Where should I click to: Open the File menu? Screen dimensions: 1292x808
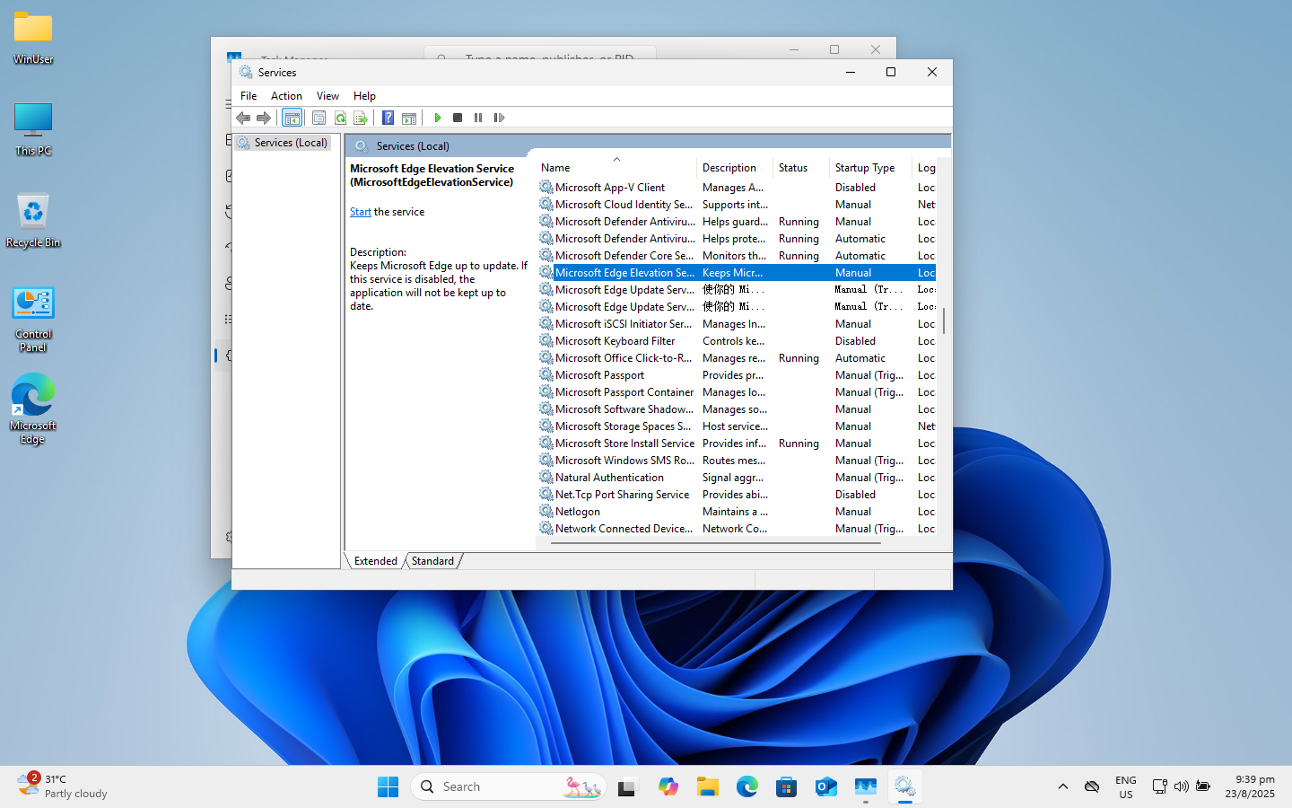point(249,96)
